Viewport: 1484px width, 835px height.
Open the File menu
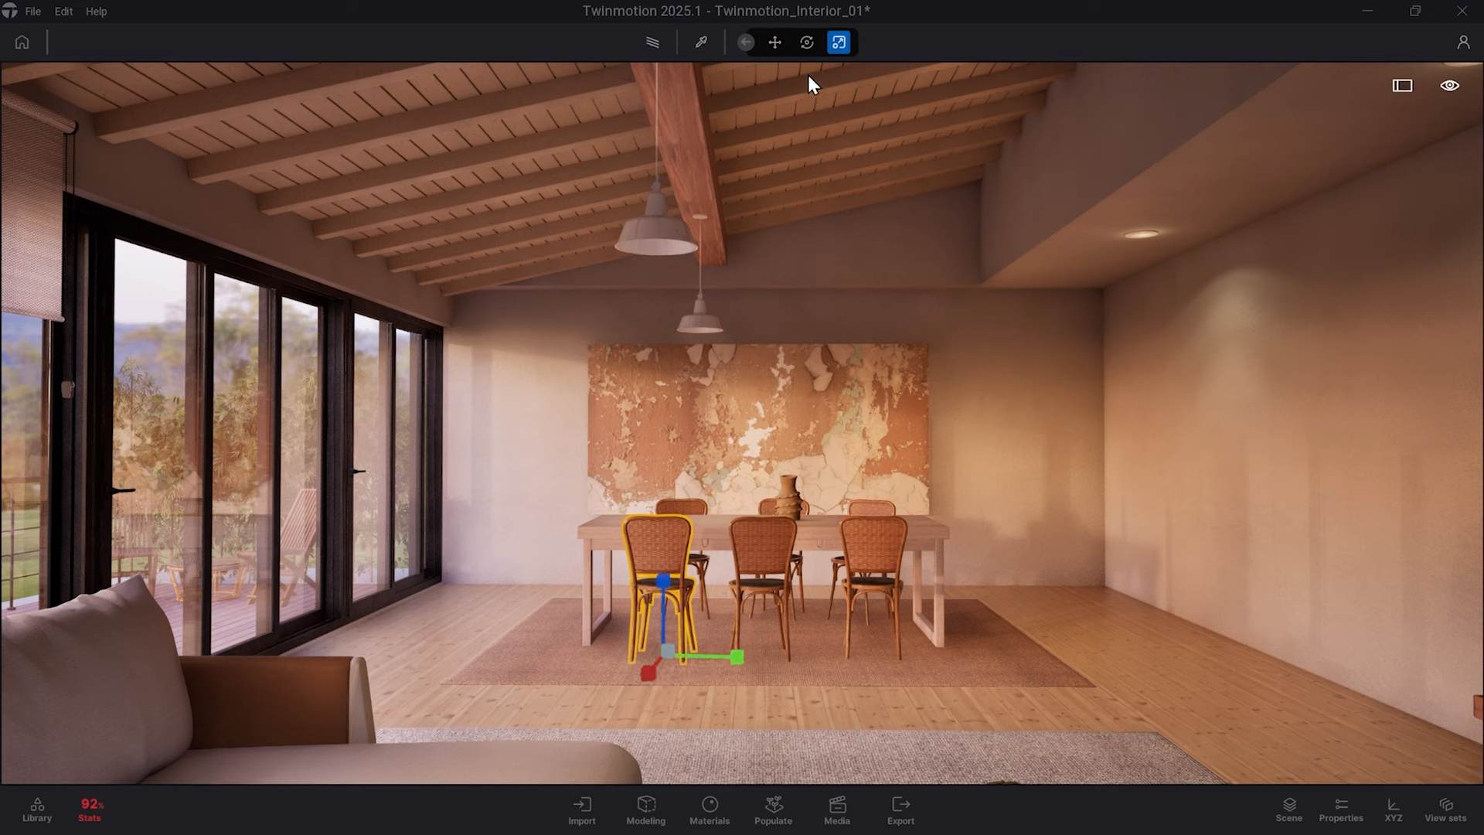pyautogui.click(x=33, y=12)
